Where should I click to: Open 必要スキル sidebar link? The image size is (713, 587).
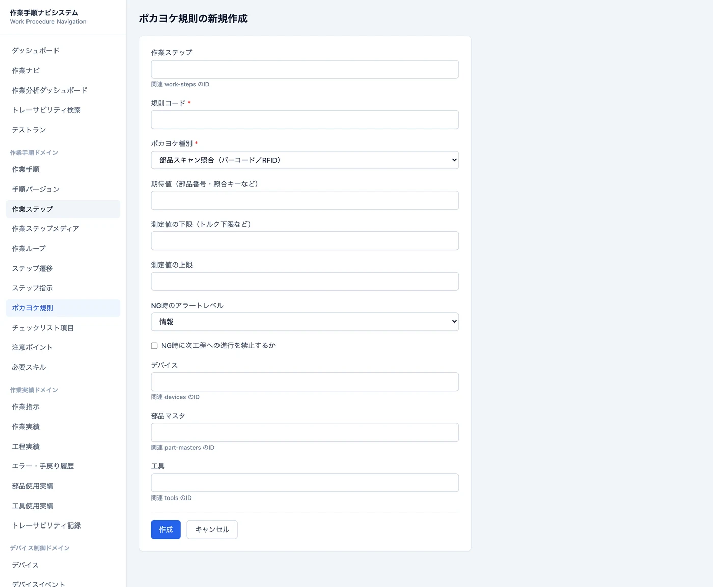63,367
